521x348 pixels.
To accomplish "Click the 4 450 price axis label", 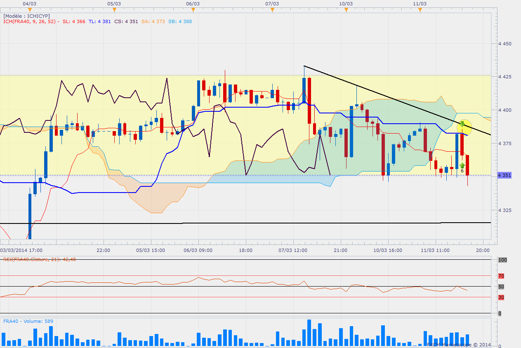I will (505, 44).
